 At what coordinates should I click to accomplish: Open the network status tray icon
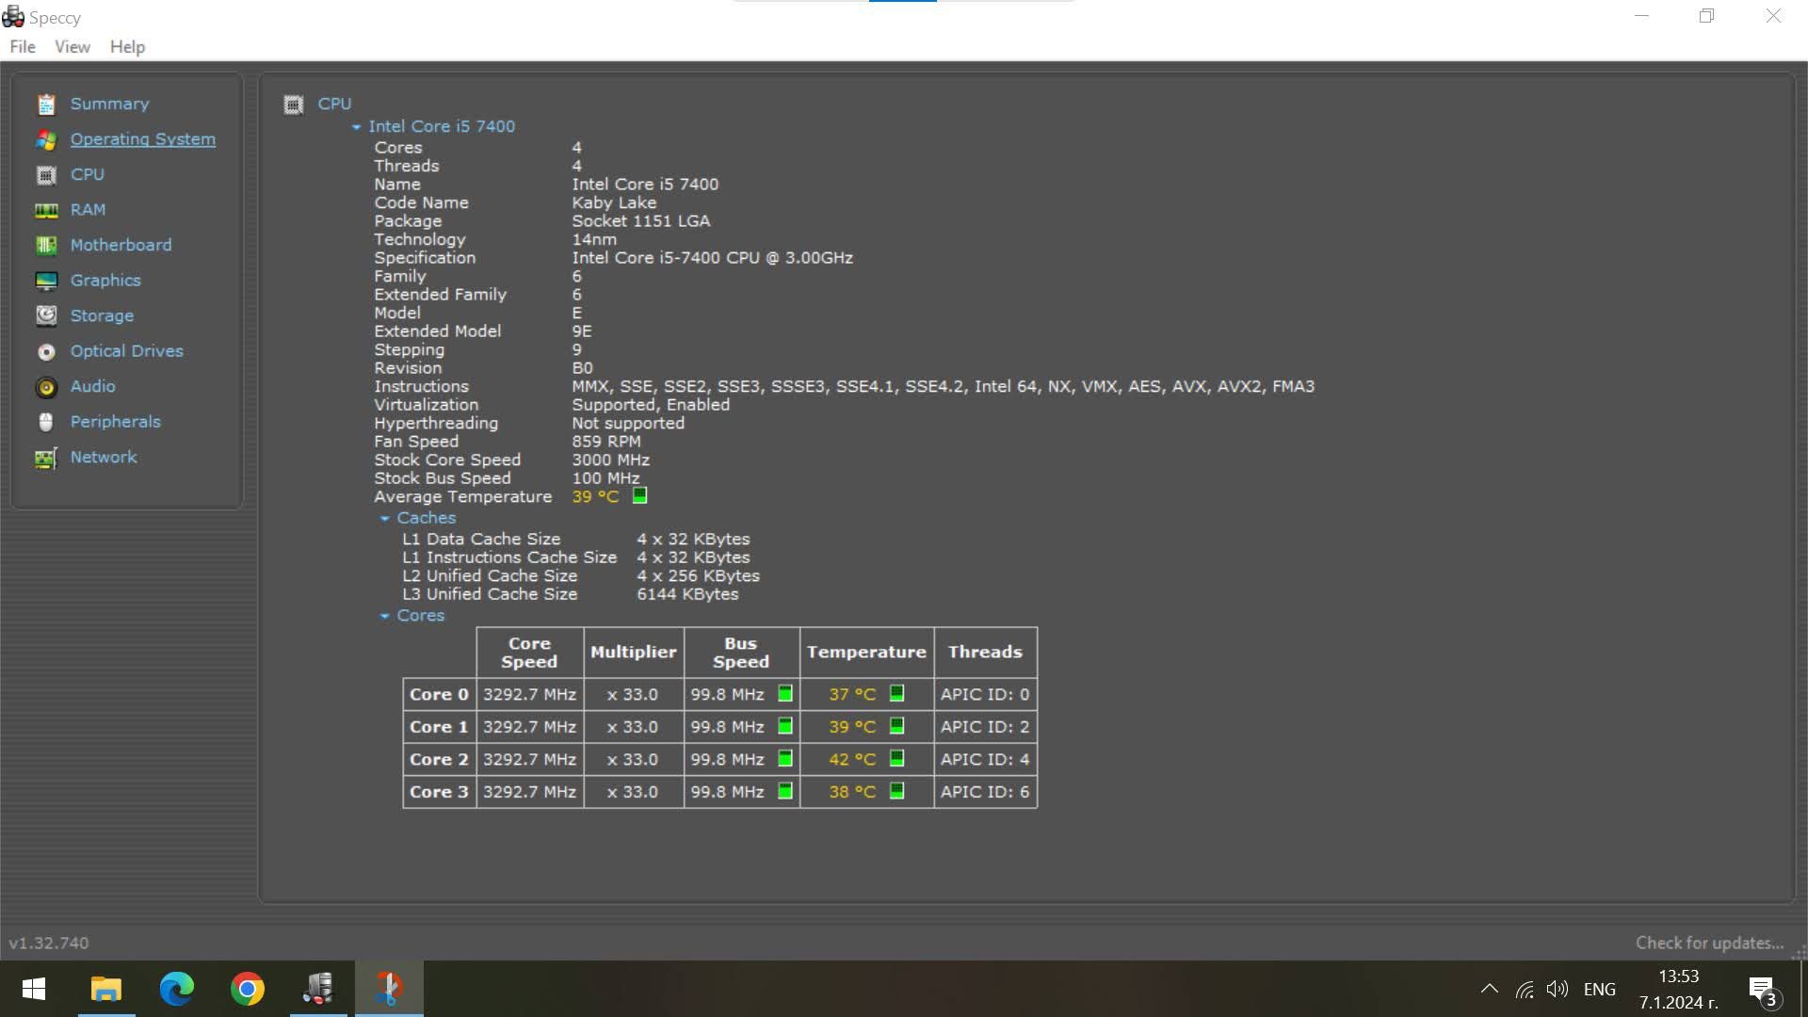(1525, 989)
